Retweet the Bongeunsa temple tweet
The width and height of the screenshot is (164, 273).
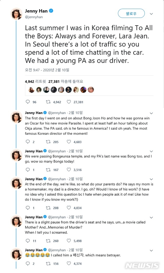(48, 170)
